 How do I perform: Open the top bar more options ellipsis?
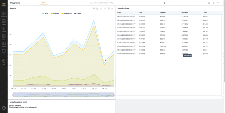(218, 3)
